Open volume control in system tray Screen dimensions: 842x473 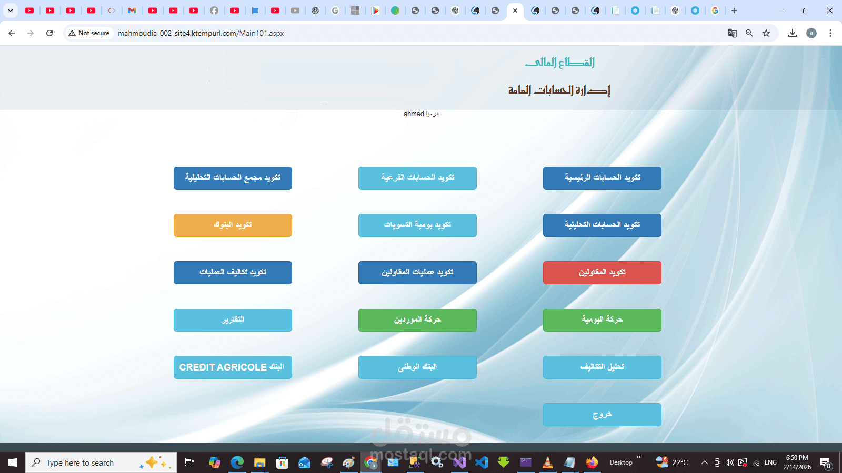tap(729, 462)
